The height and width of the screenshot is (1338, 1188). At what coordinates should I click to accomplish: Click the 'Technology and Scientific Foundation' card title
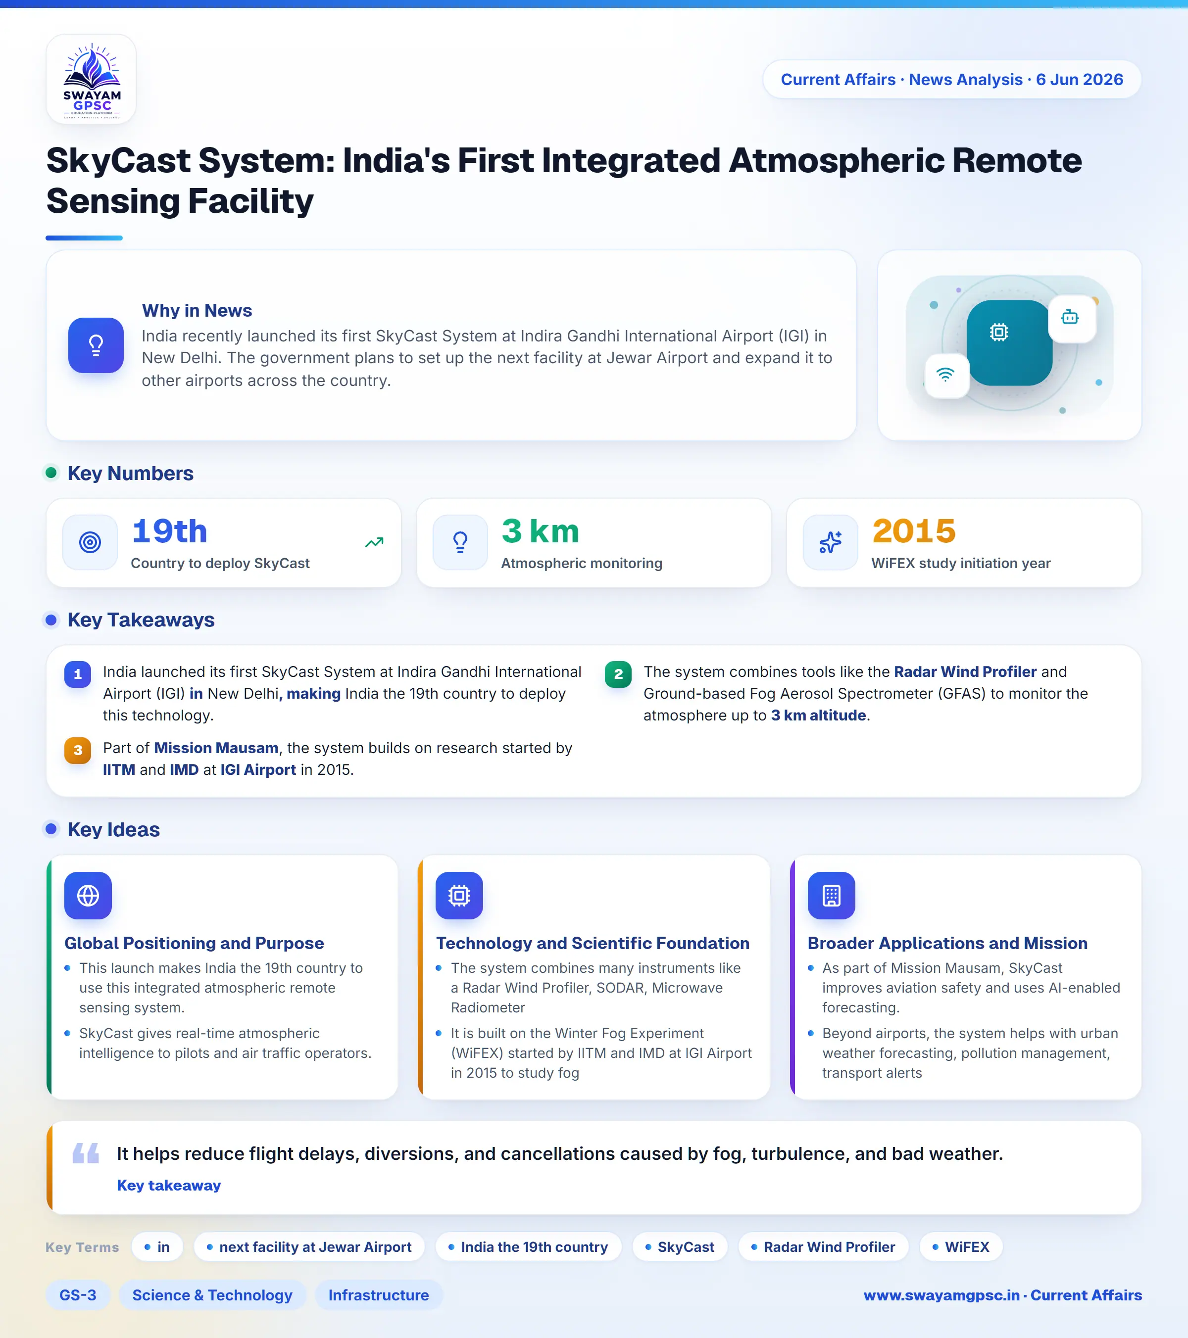tap(593, 943)
